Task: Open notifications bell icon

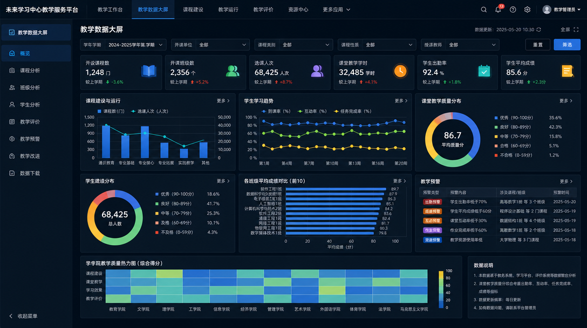Action: (x=499, y=10)
